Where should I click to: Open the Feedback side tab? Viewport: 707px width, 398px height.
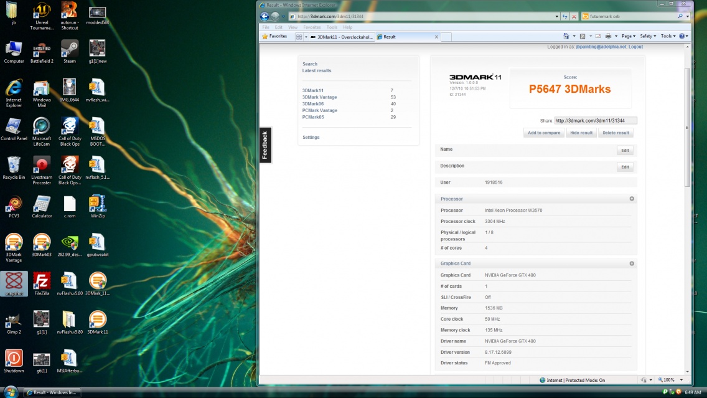pos(265,145)
